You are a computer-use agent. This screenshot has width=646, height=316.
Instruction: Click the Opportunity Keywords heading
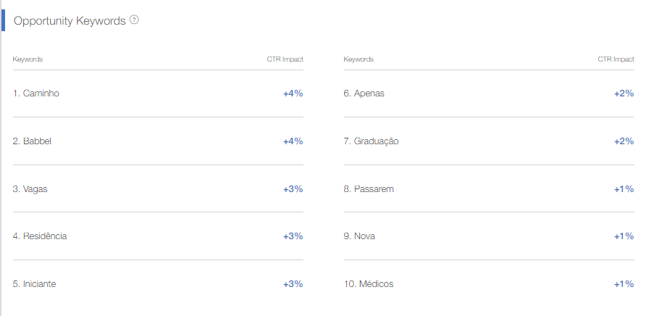tap(70, 20)
